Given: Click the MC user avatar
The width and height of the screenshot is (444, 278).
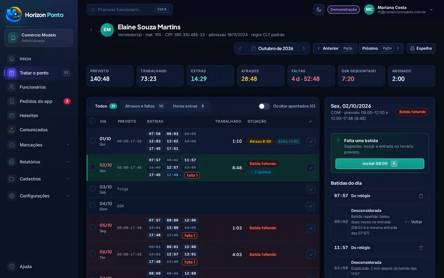Looking at the screenshot, I should (x=369, y=9).
